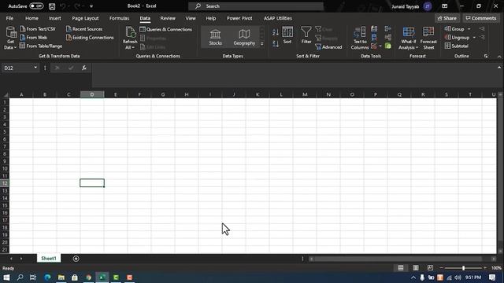
Task: Click the Relationships icon
Action: [x=388, y=38]
